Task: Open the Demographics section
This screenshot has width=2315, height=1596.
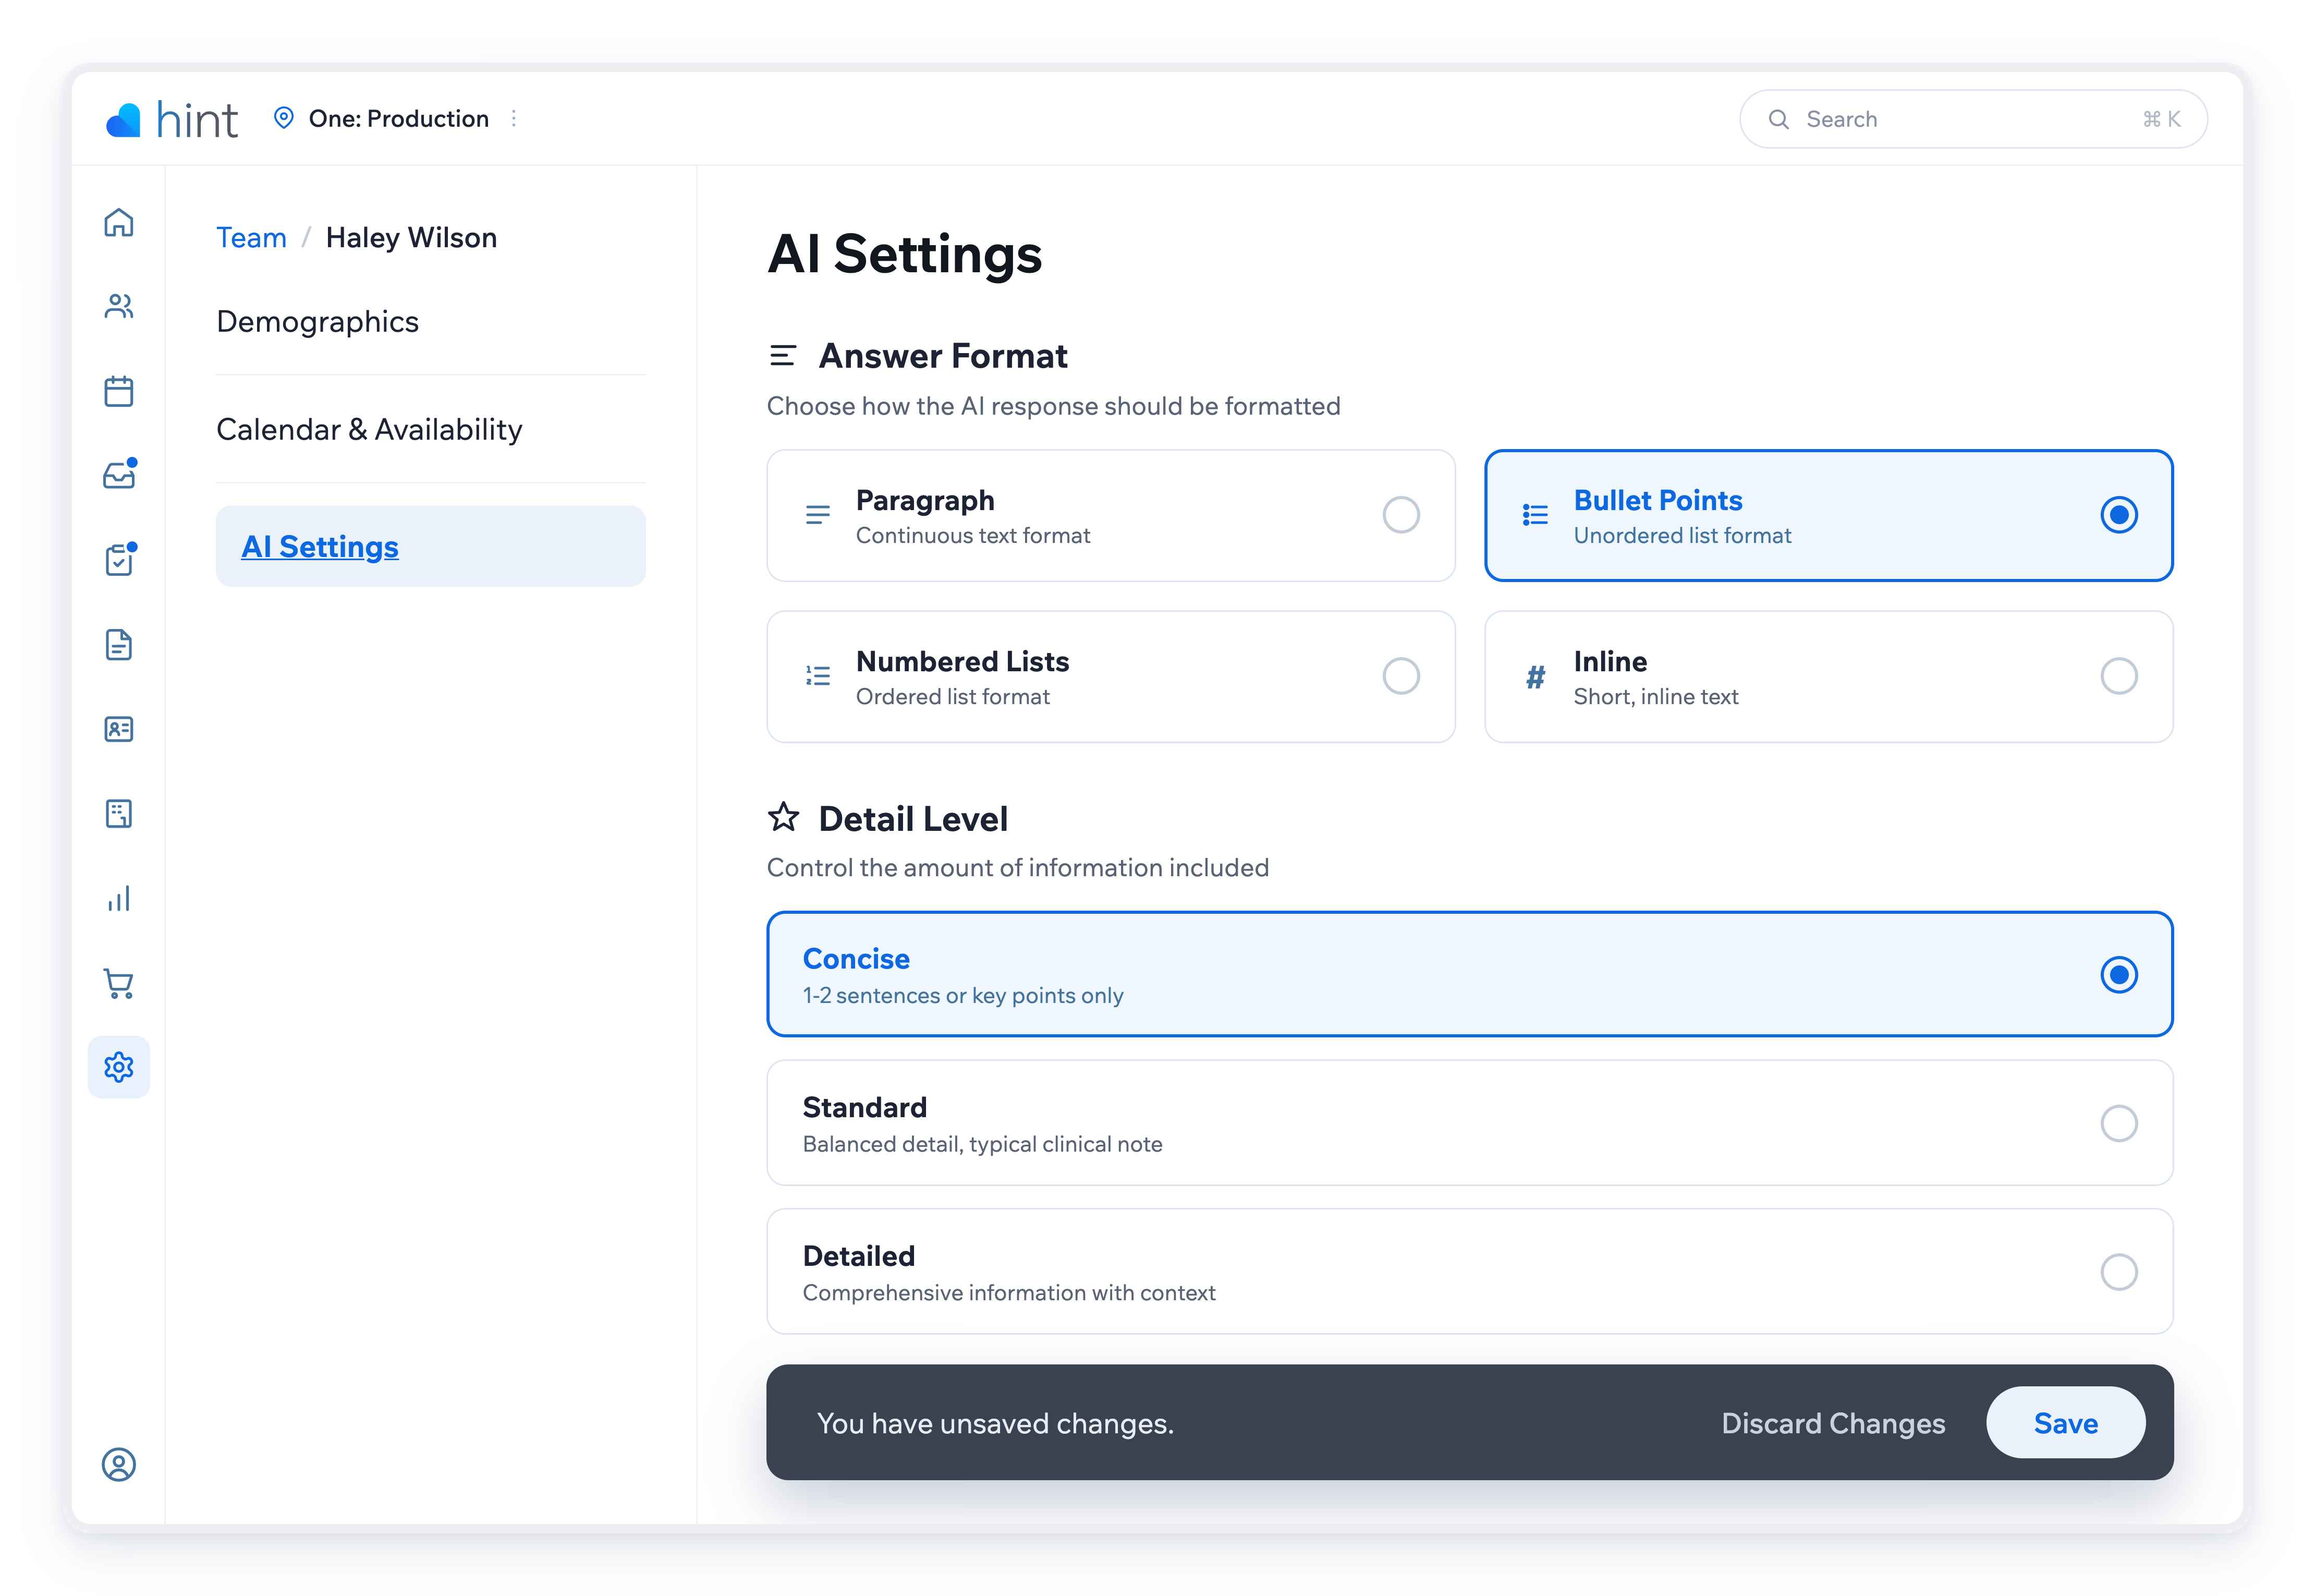Action: [318, 321]
